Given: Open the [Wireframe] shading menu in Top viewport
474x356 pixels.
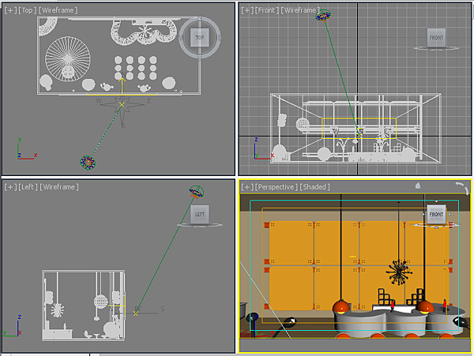Looking at the screenshot, I should 58,10.
